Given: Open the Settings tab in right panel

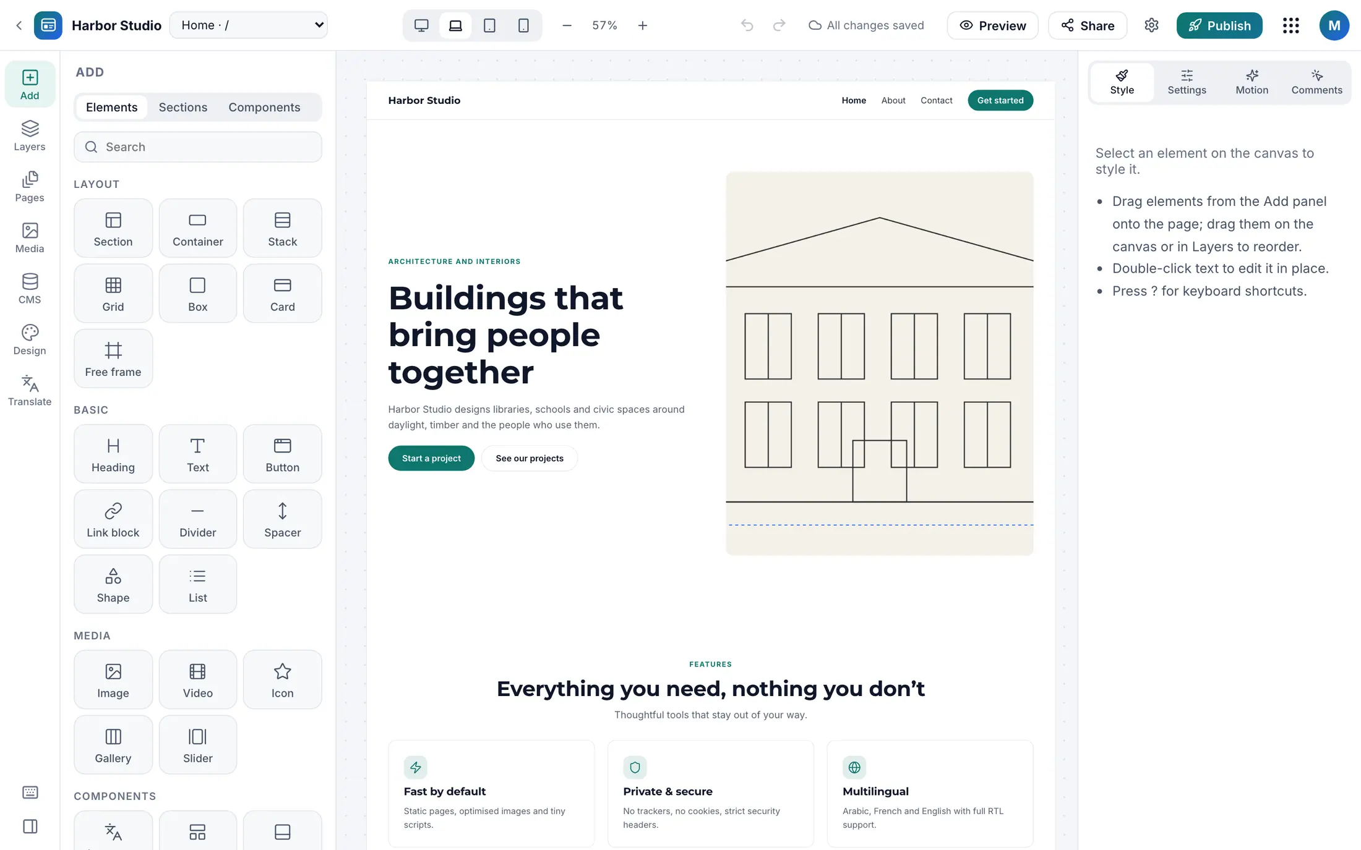Looking at the screenshot, I should (1187, 83).
